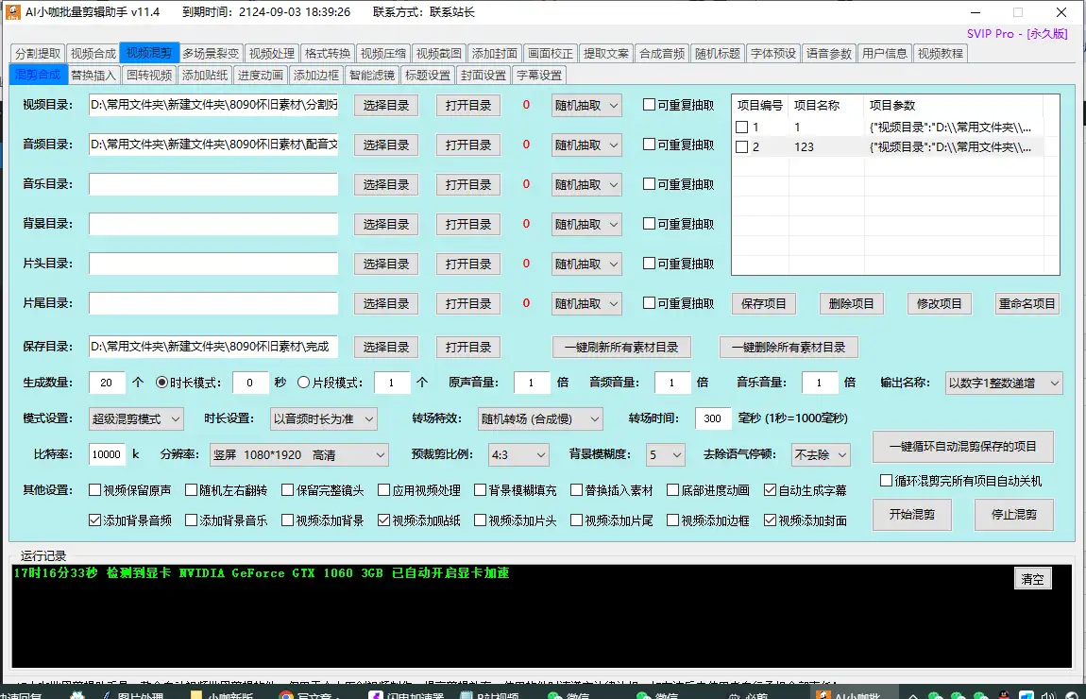Screen dimensions: 1086x699
Task: Select the 片段模式 radio button
Action: [x=303, y=383]
